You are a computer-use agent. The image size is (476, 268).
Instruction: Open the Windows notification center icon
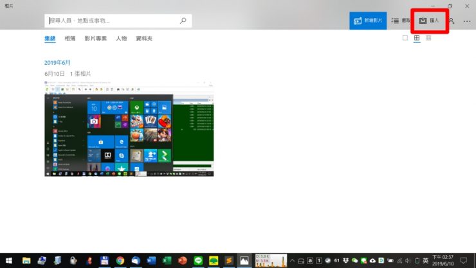463,260
